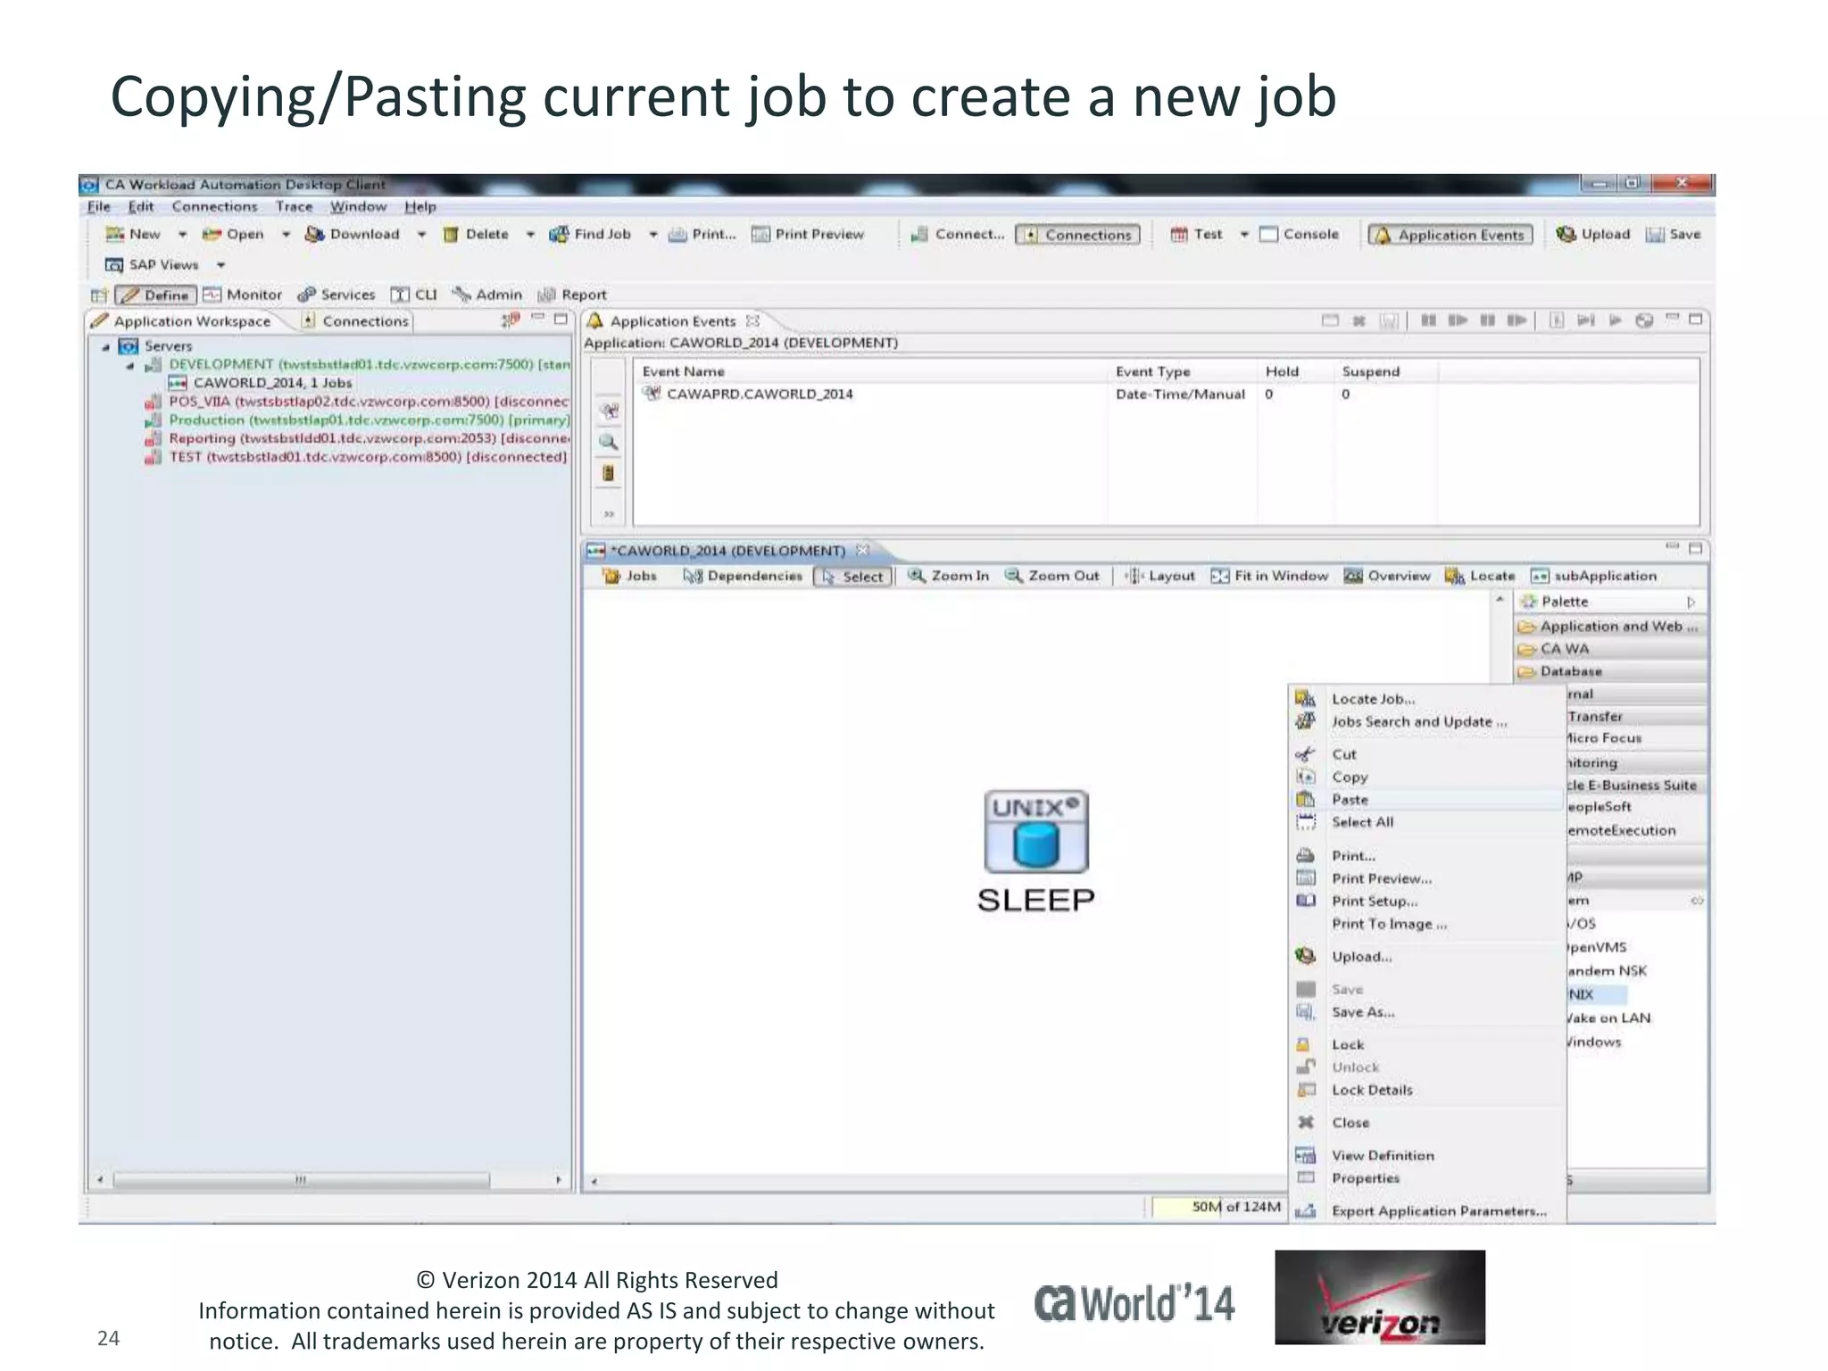Viewport: 1828px width, 1371px height.
Task: Click the Find Job icon
Action: [x=559, y=234]
